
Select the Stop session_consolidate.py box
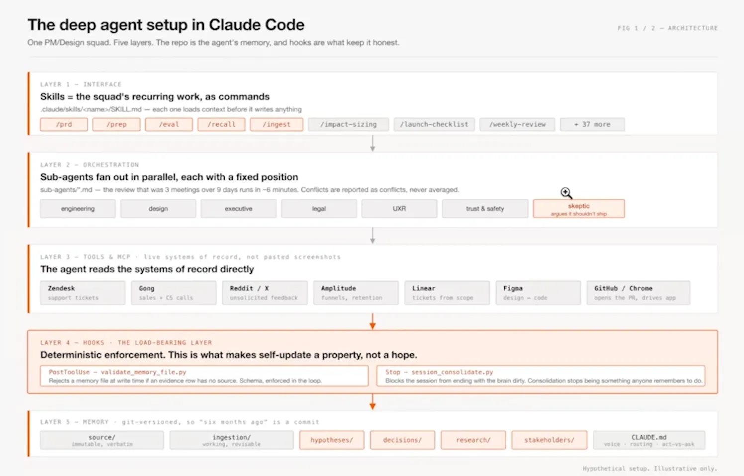click(x=541, y=376)
